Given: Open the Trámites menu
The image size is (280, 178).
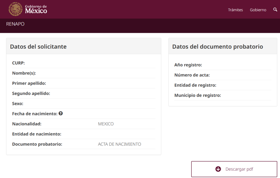Looking at the screenshot, I should point(235,10).
